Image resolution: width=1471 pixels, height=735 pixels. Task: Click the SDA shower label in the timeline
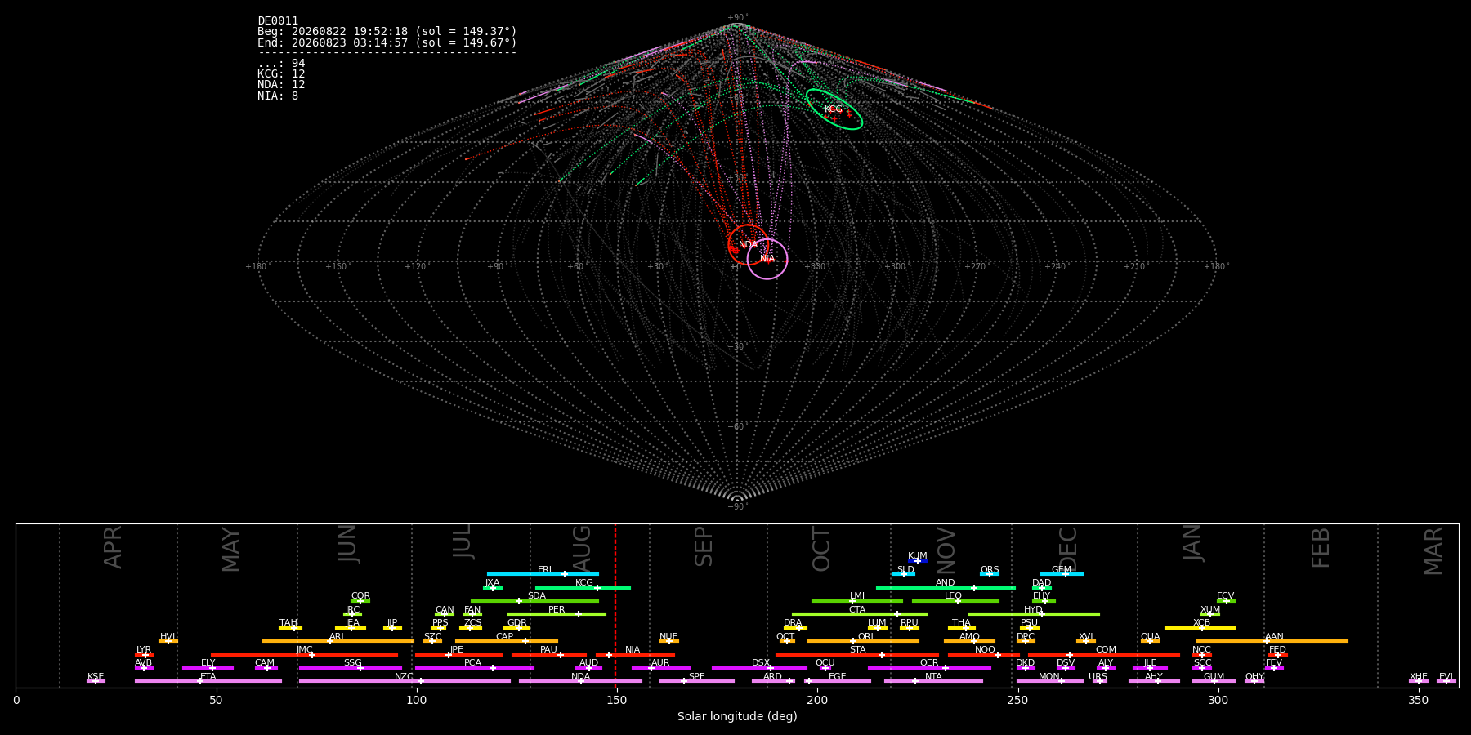[x=537, y=596]
